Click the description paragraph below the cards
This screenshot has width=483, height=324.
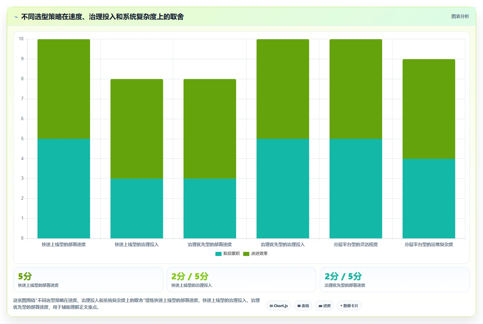pos(136,304)
